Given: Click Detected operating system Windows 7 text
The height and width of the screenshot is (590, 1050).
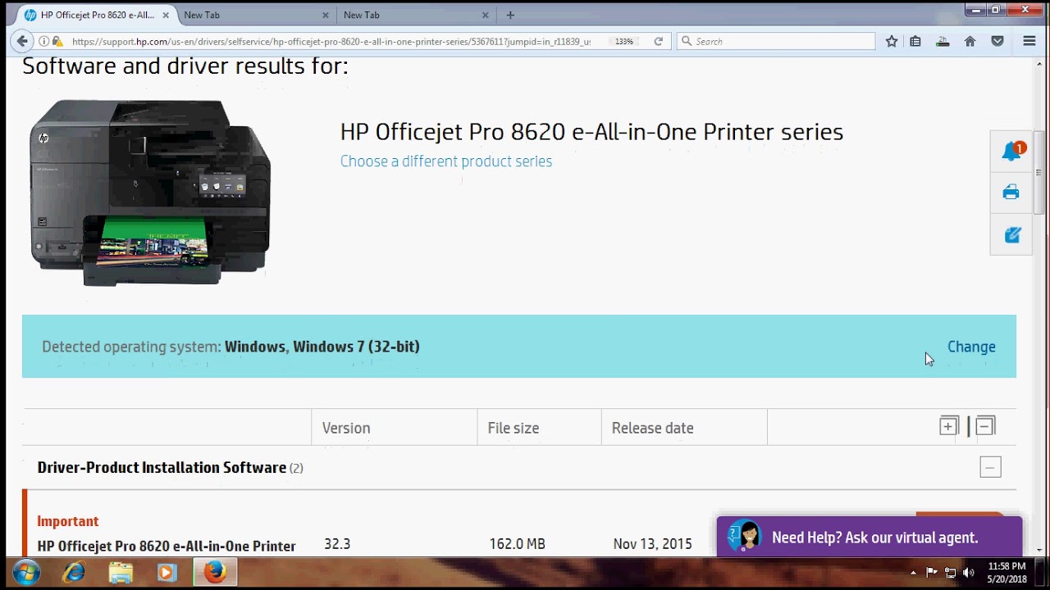Looking at the screenshot, I should click(x=231, y=347).
